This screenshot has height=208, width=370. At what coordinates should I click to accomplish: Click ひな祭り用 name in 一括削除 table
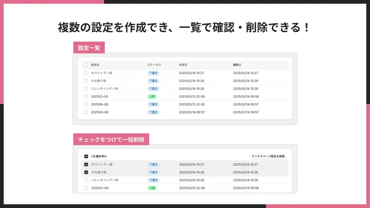click(x=99, y=172)
